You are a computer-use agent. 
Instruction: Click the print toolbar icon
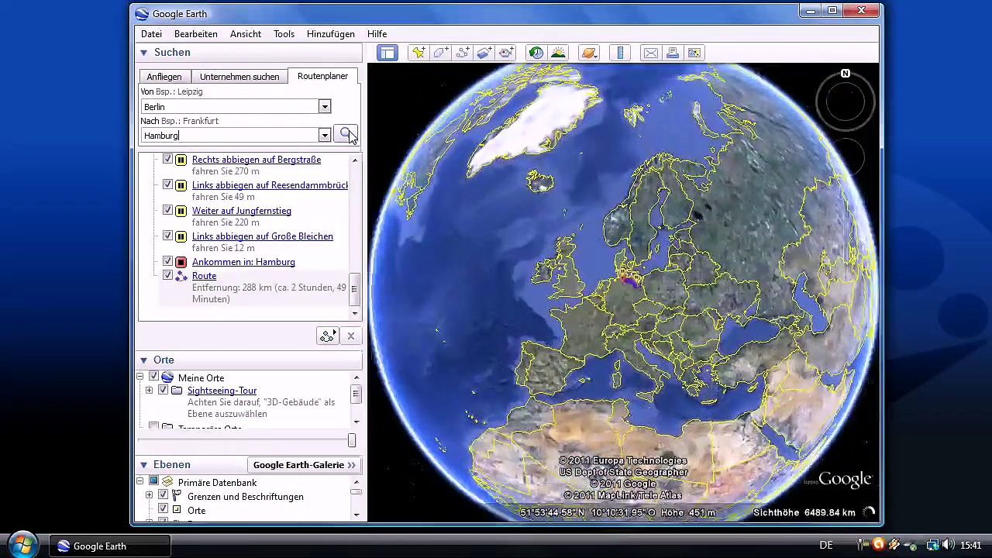click(x=673, y=53)
